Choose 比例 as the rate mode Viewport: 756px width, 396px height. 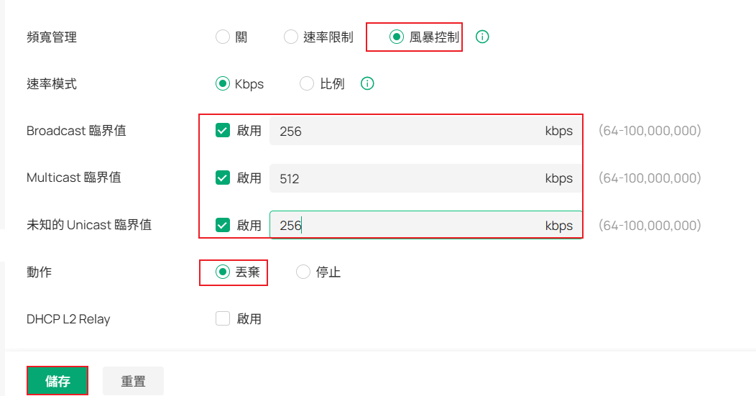point(306,83)
